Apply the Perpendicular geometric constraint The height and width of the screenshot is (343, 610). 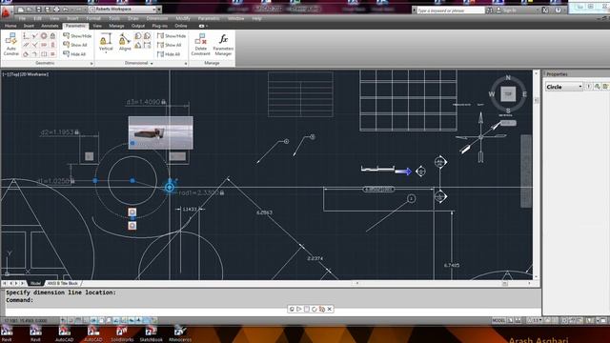click(x=34, y=45)
